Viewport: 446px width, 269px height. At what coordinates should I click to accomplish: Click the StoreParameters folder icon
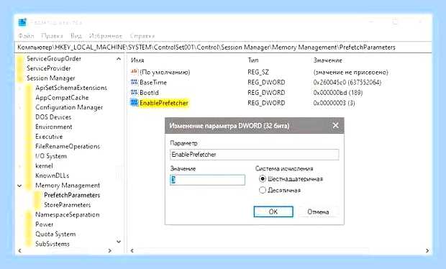click(38, 205)
